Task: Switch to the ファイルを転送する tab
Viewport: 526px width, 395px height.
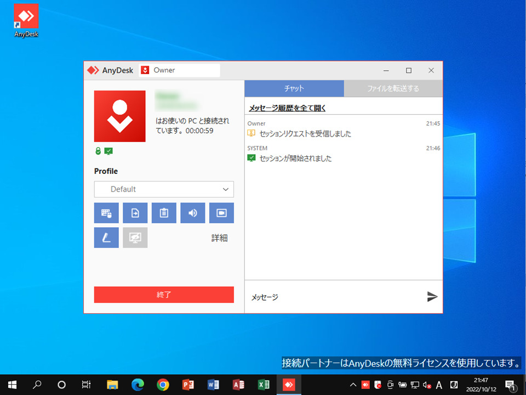Action: (393, 88)
